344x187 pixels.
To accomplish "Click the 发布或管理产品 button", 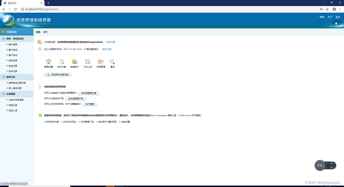I will (76, 99).
